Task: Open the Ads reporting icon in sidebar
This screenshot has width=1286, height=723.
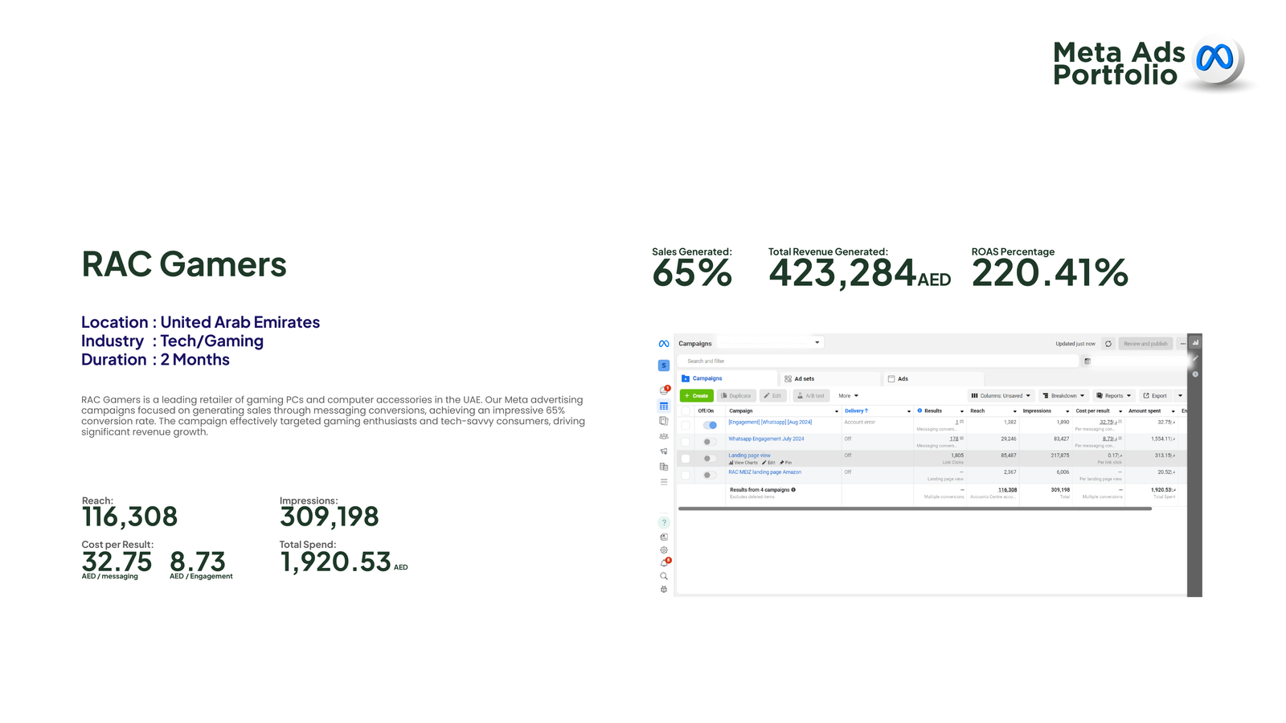Action: (664, 421)
